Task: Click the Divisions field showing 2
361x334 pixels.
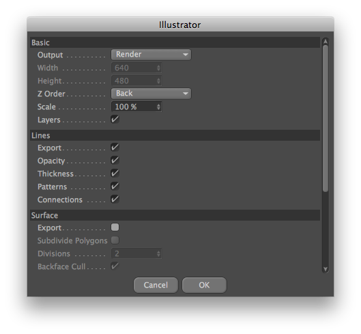Action: click(x=136, y=253)
